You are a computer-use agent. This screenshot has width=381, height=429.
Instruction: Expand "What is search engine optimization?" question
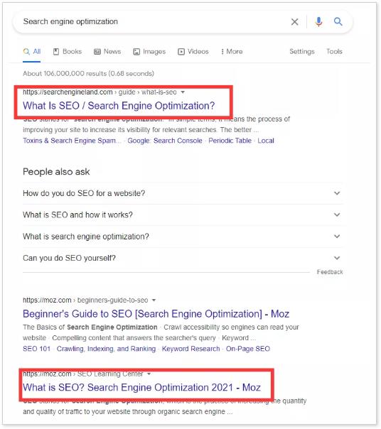pyautogui.click(x=183, y=237)
